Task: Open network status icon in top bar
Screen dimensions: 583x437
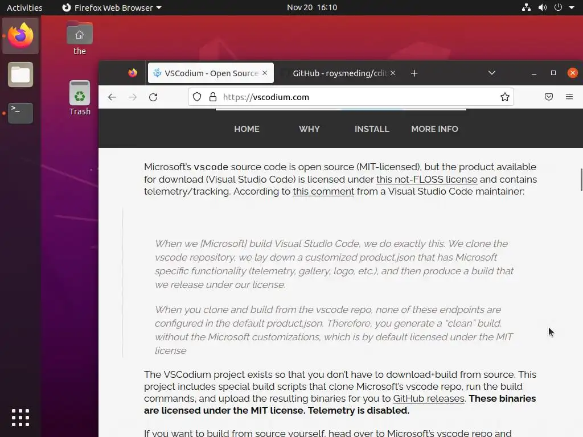Action: click(x=526, y=7)
